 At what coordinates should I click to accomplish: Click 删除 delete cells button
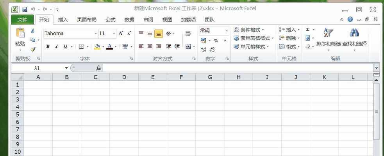tap(289, 38)
